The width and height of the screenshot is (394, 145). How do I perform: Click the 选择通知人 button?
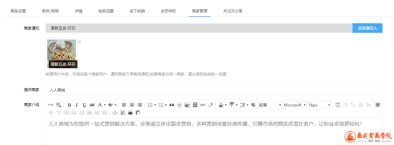point(367,28)
